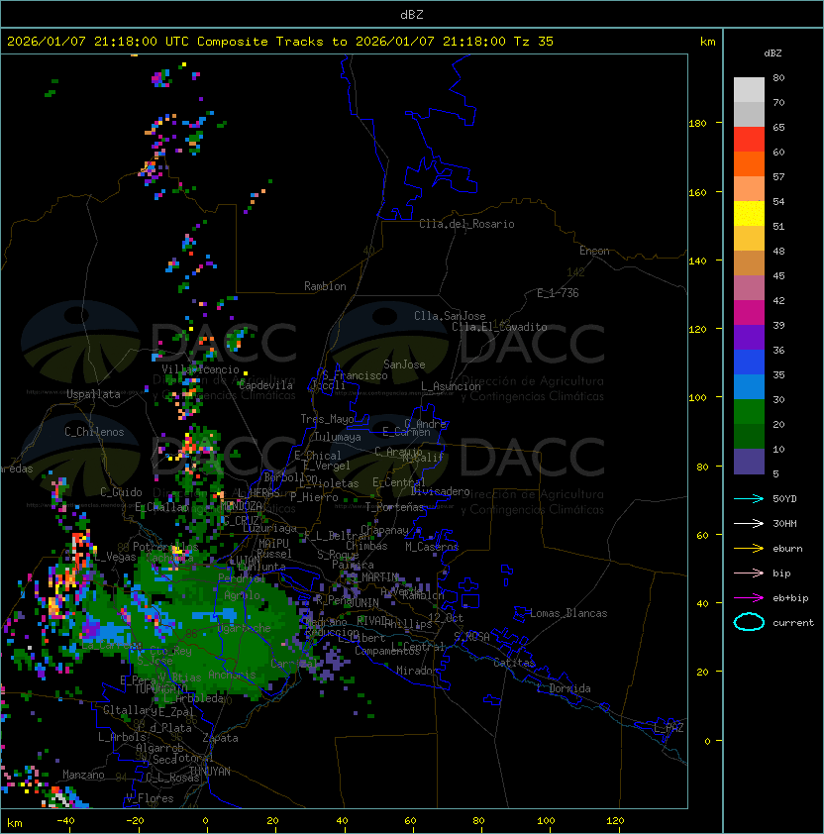
Task: Click the eburn legend label
Action: click(x=787, y=549)
